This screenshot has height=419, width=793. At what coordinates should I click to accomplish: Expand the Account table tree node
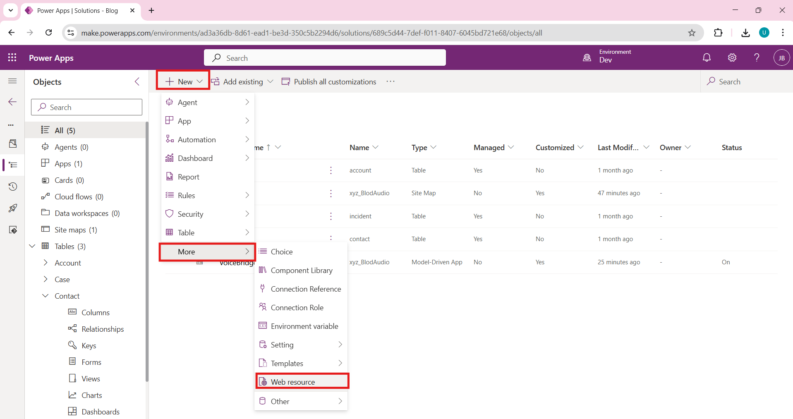pos(46,263)
